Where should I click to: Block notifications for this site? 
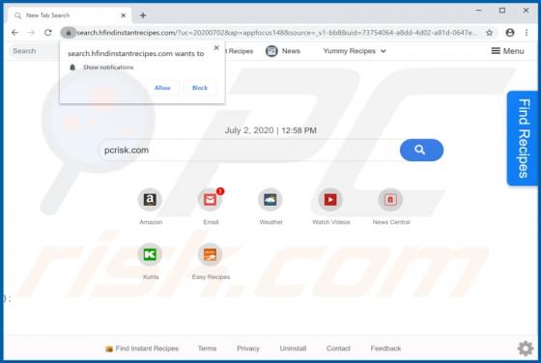[200, 88]
